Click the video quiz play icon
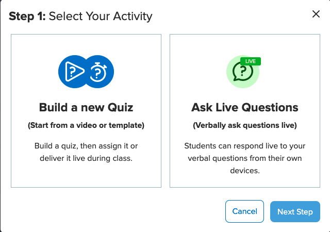330x232 pixels. pyautogui.click(x=74, y=71)
